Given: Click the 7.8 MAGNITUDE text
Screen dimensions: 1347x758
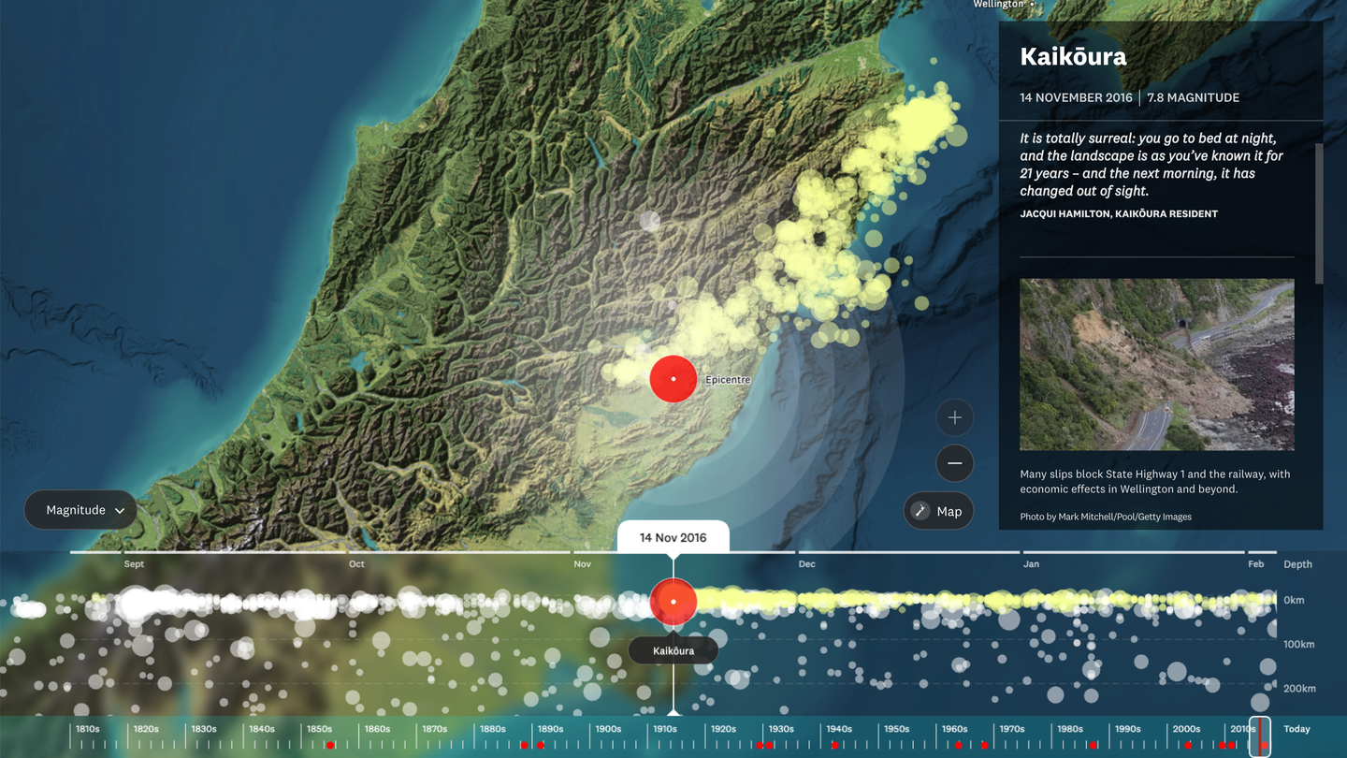Looking at the screenshot, I should coord(1194,97).
